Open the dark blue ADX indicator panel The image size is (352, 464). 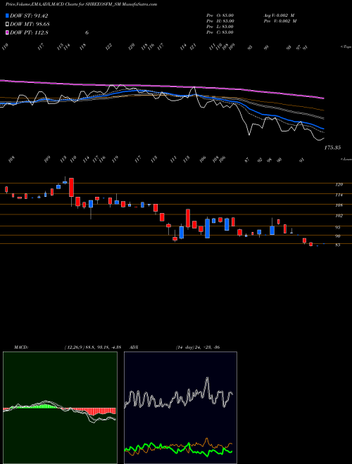click(180, 408)
